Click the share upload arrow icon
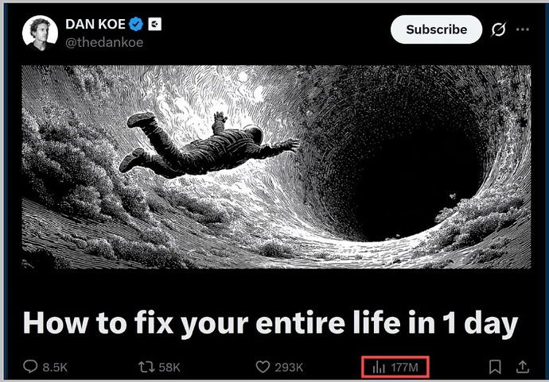This screenshot has width=549, height=382. tap(523, 367)
